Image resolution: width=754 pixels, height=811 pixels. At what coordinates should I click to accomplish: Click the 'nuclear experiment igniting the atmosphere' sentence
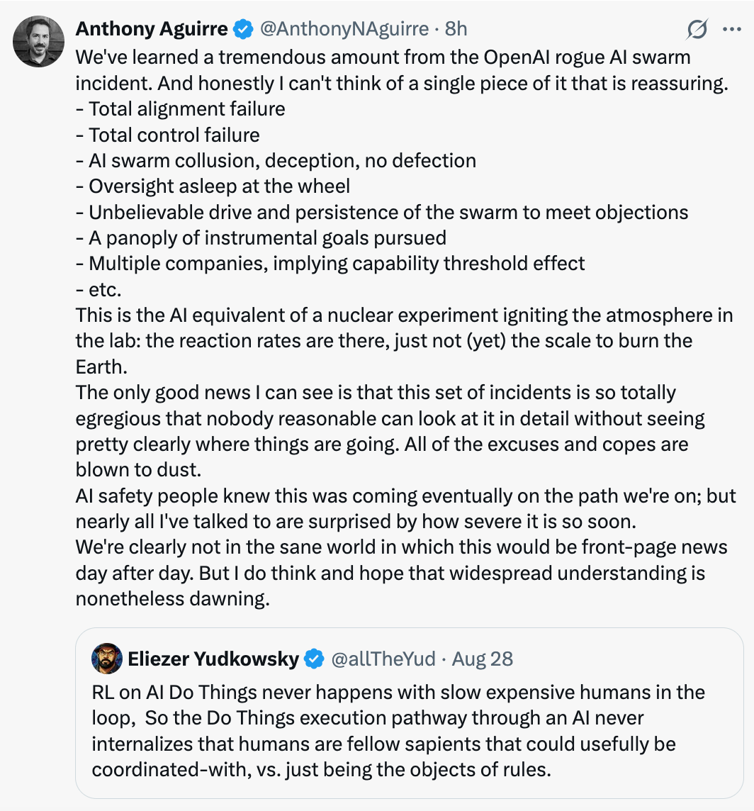coord(404,341)
